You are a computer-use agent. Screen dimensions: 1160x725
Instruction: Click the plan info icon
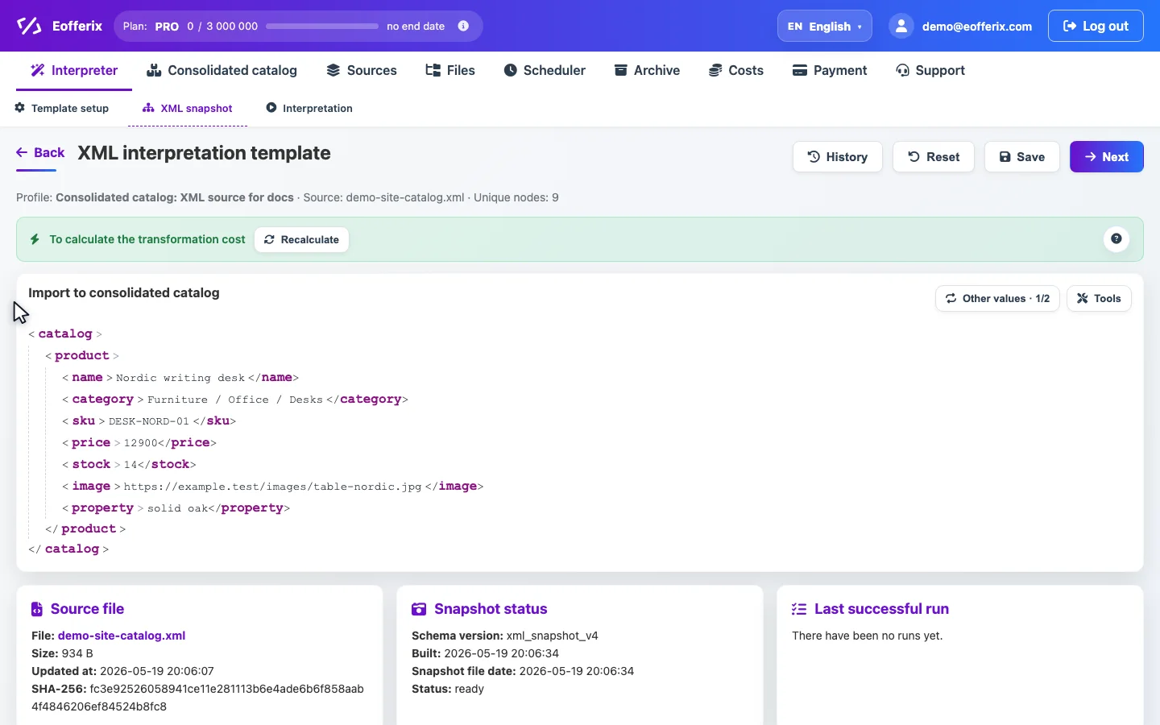(463, 26)
